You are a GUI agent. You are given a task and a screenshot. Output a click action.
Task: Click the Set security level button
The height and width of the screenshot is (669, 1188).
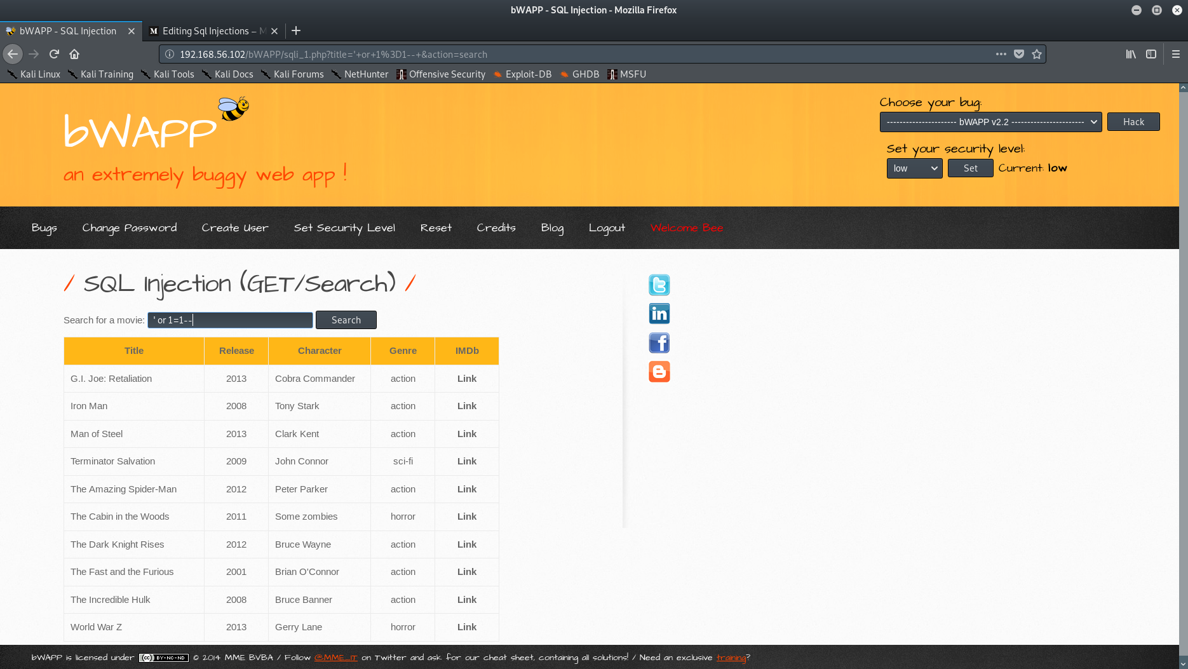point(971,168)
